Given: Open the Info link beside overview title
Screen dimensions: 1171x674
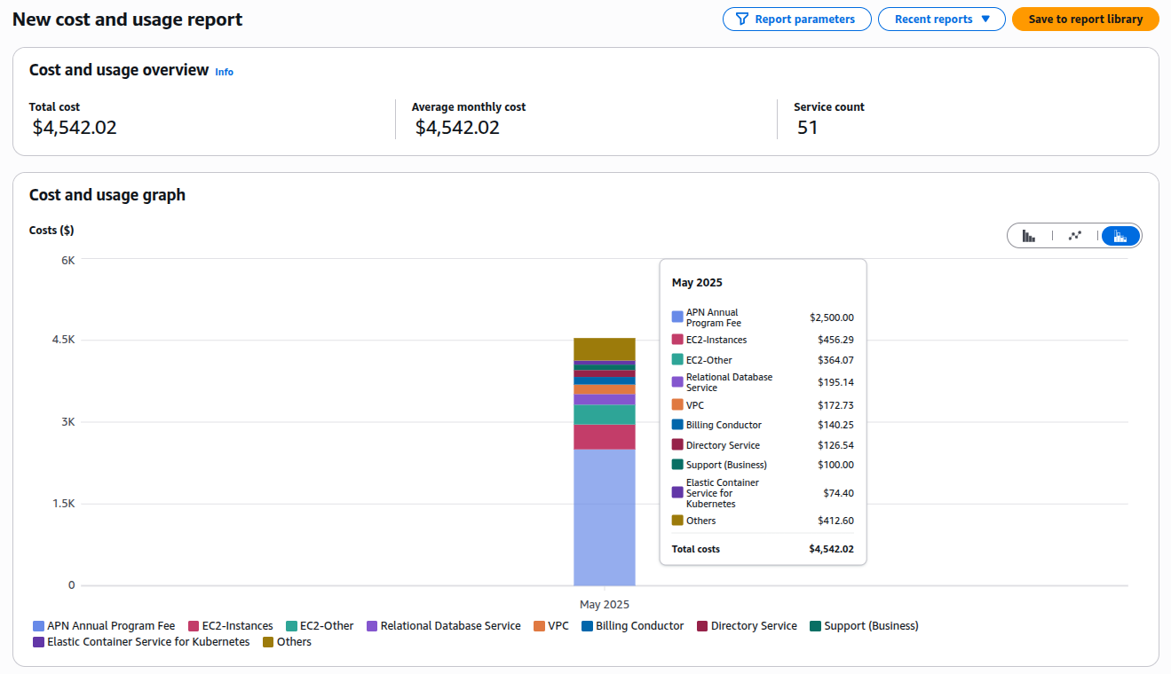Looking at the screenshot, I should coord(224,72).
